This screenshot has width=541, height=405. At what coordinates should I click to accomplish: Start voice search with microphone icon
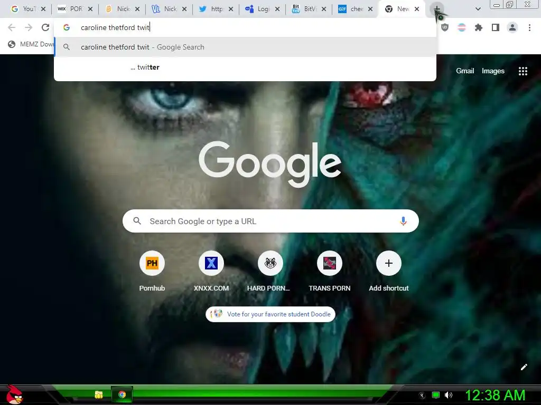403,221
